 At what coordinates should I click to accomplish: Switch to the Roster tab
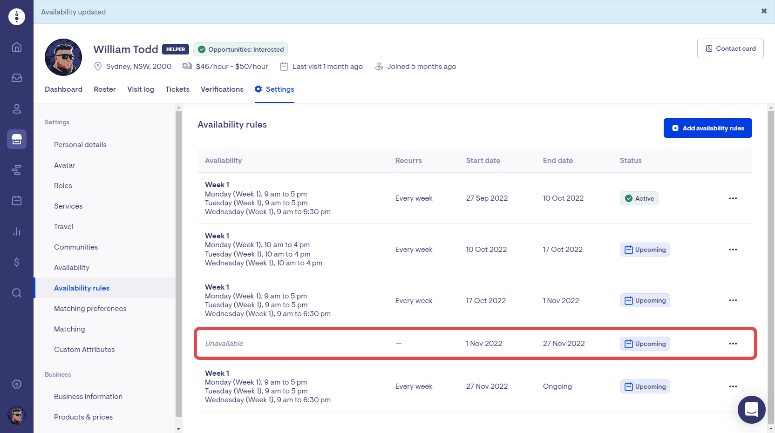(105, 89)
